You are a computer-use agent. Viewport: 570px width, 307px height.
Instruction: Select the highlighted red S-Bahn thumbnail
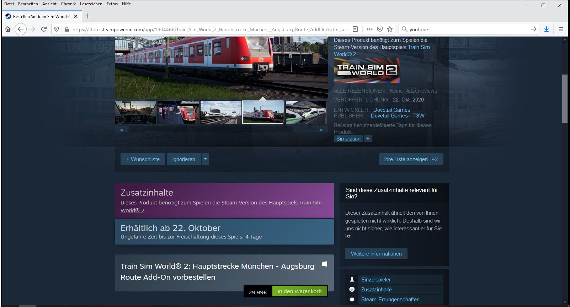pos(263,112)
